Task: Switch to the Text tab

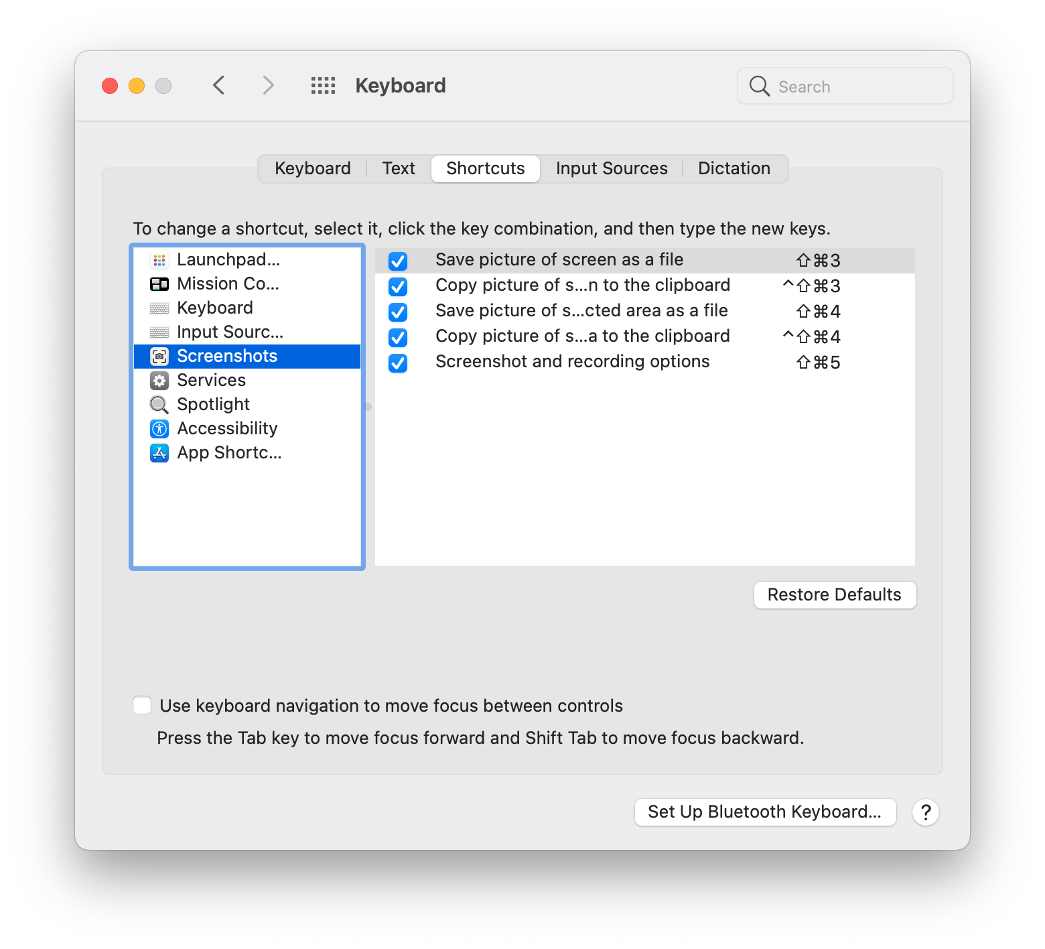Action: pos(398,168)
